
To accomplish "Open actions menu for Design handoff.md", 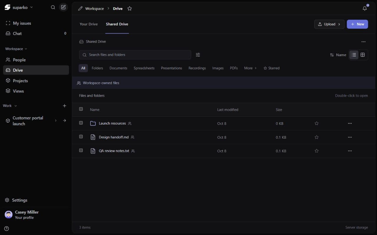I will 350,137.
